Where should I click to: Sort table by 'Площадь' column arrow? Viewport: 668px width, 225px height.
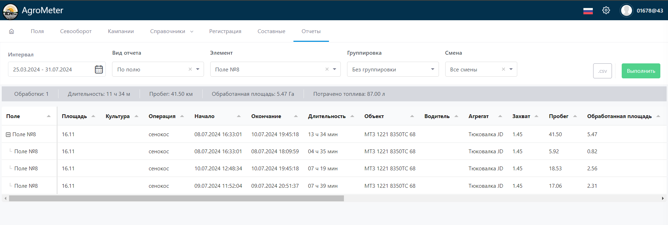pos(93,116)
